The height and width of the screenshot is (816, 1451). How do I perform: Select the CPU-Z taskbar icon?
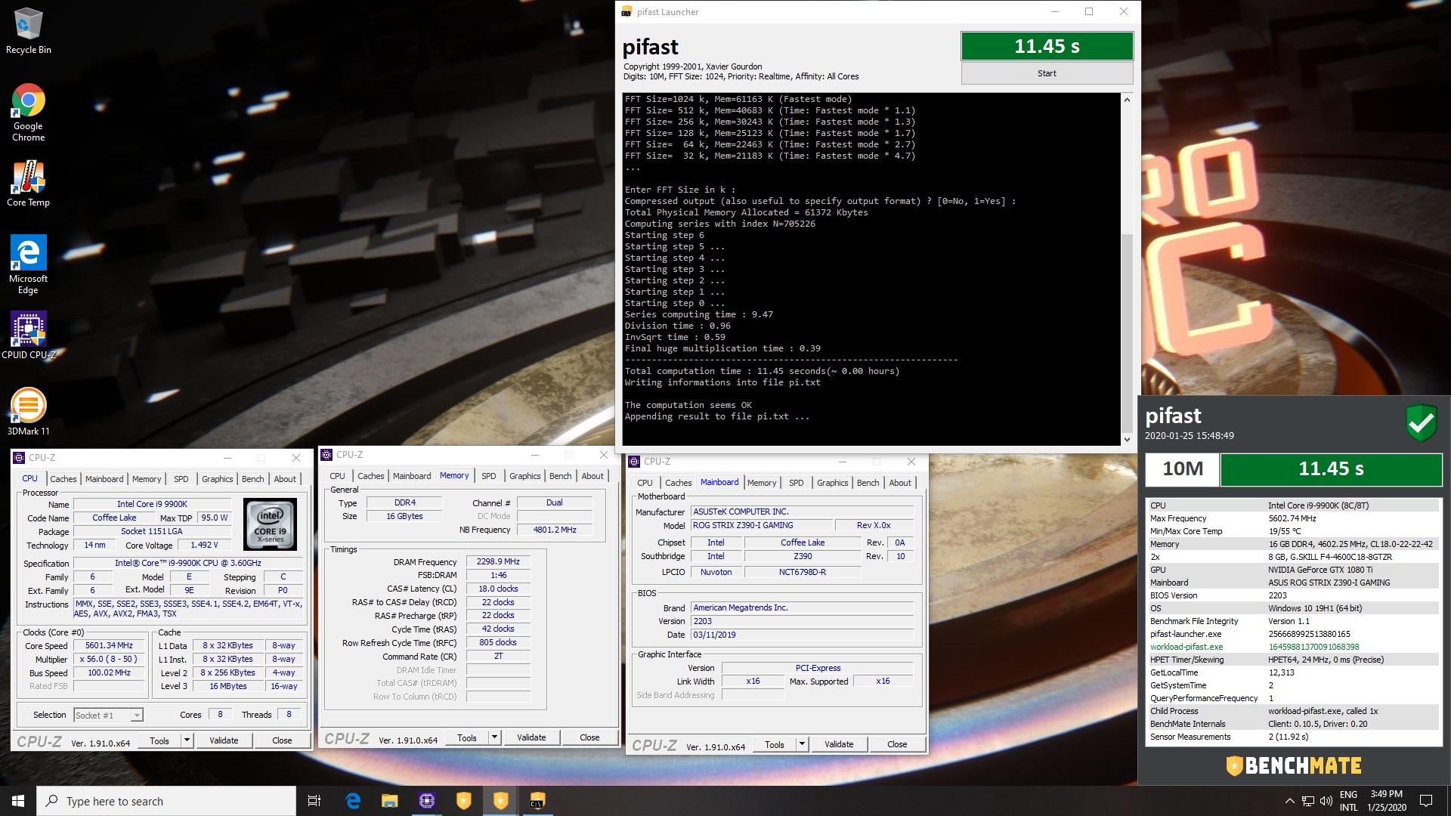[427, 801]
